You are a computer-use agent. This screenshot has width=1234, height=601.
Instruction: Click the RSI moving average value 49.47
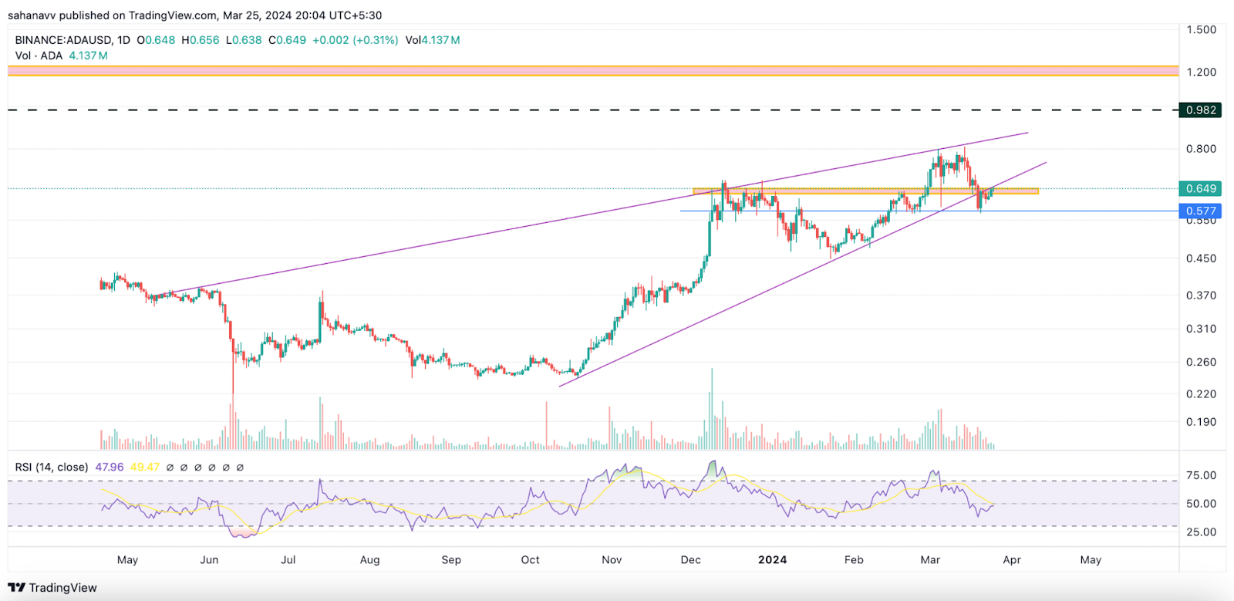(145, 467)
